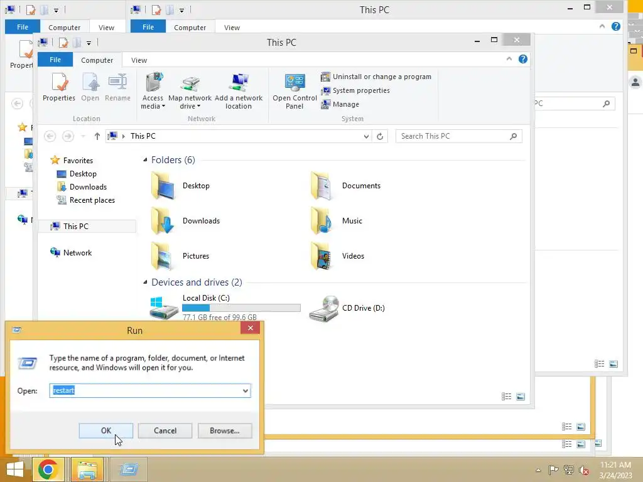Minimize the ribbon with chevron in front window
The image size is (643, 482).
click(x=509, y=60)
